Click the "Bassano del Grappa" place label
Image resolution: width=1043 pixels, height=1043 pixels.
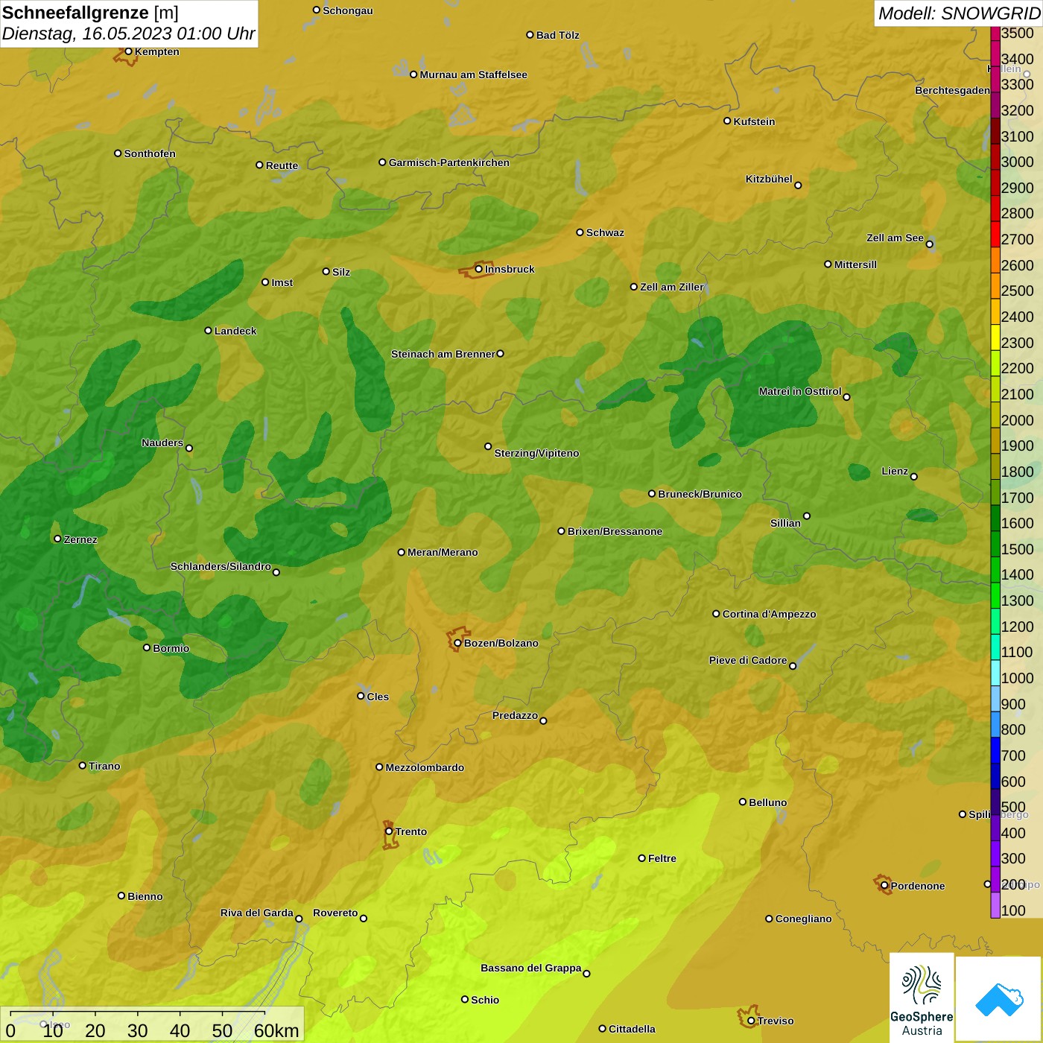531,968
